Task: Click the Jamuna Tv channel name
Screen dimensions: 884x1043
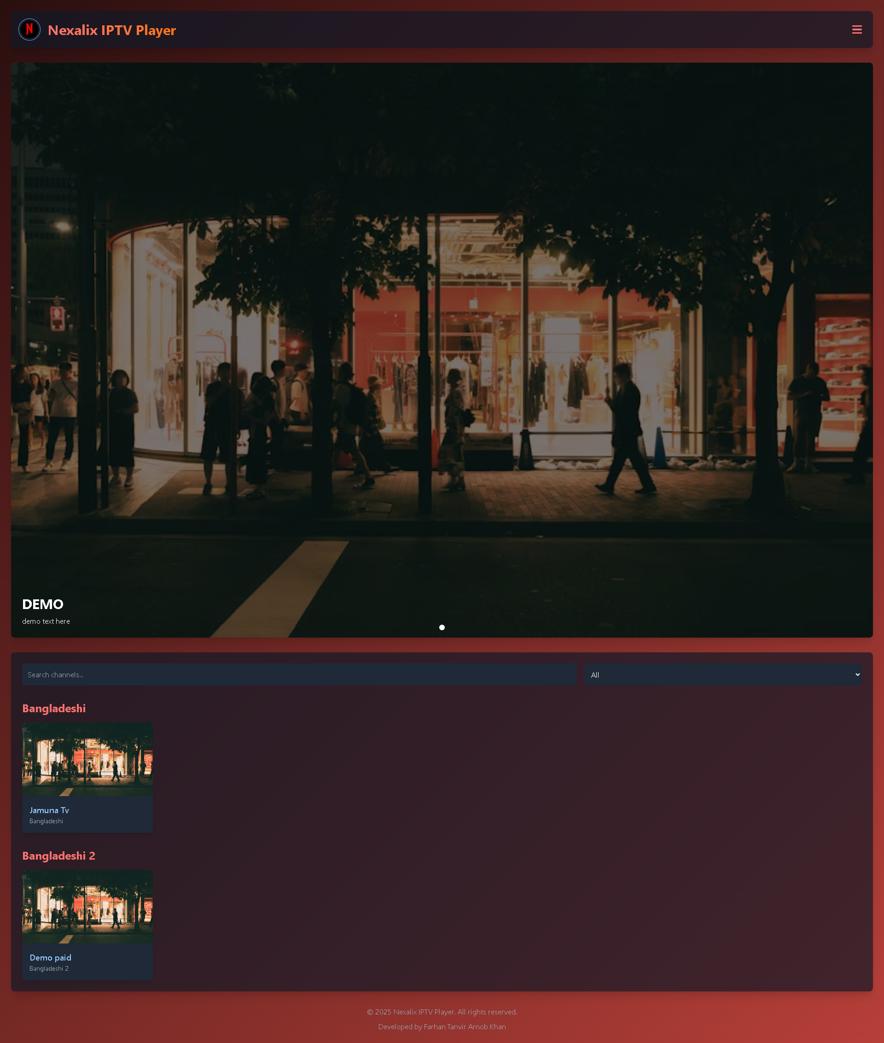Action: (x=49, y=810)
